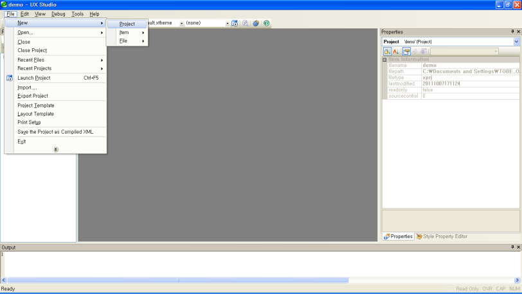
Task: Open the File menu
Action: (10, 14)
